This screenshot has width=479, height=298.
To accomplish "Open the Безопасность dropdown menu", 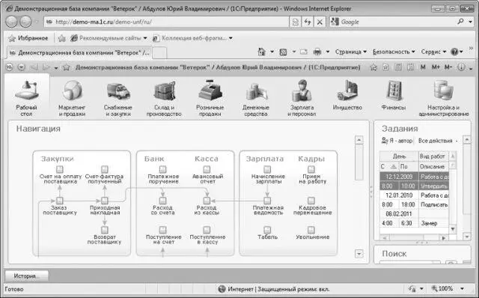I will 394,52.
